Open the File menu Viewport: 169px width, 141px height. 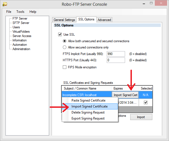pyautogui.click(x=9, y=12)
